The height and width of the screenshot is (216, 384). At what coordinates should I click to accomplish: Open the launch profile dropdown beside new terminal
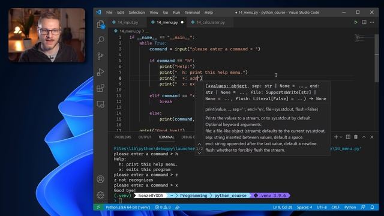click(341, 137)
